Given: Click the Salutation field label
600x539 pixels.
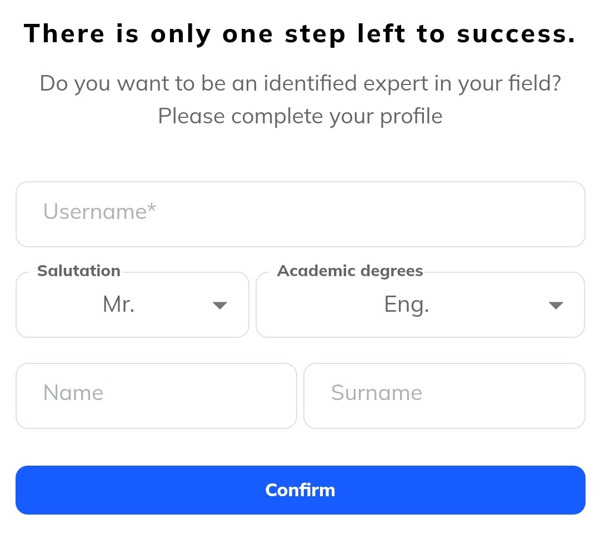Looking at the screenshot, I should pyautogui.click(x=78, y=271).
